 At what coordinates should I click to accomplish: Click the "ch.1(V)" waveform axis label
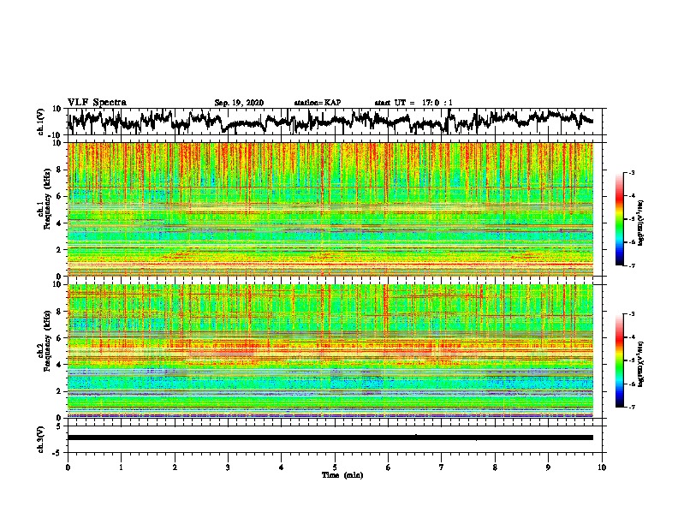41,122
